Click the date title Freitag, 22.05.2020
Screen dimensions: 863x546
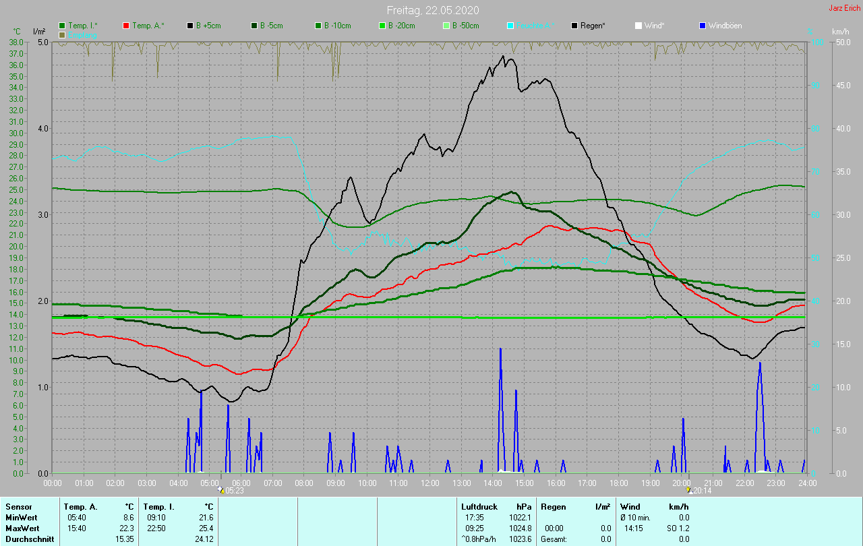[x=433, y=10]
